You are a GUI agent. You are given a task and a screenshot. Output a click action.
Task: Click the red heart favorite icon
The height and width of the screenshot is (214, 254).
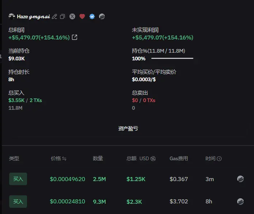82,16
